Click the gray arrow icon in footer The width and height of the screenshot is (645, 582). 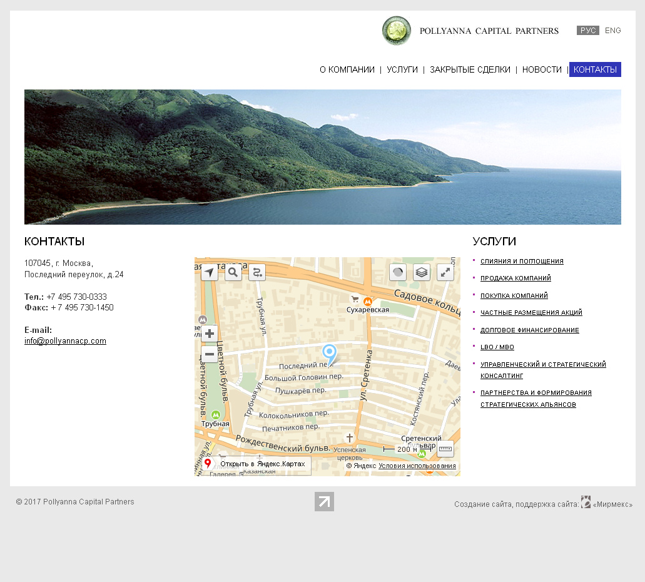324,502
